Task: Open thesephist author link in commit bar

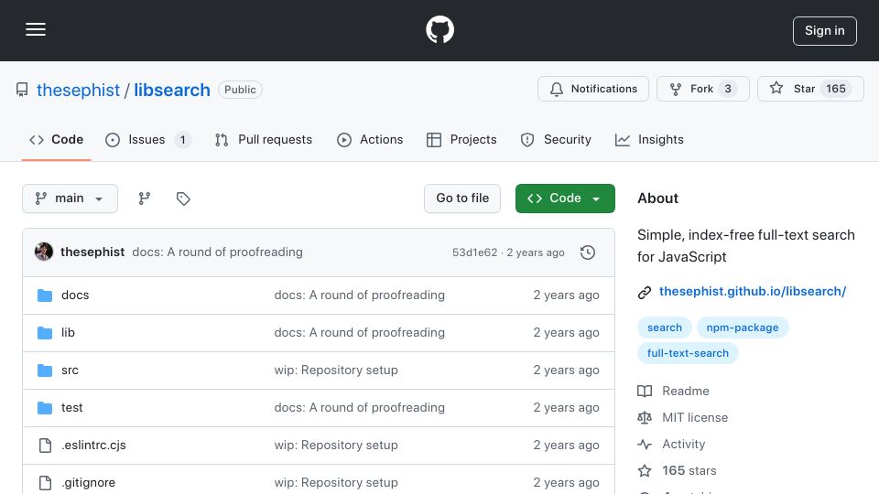Action: [x=92, y=252]
